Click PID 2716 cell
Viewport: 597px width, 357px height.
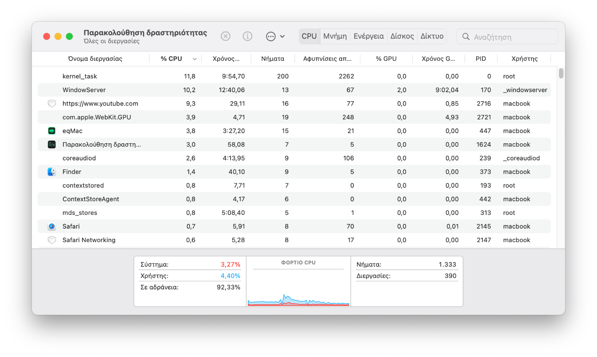point(484,103)
